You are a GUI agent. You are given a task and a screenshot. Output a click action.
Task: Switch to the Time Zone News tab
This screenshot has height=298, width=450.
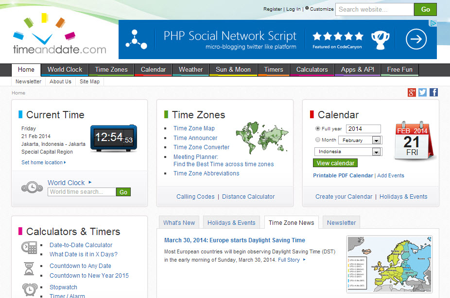click(x=291, y=223)
